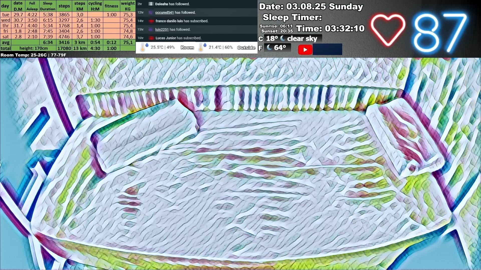Viewport: 481px width, 270px height.
Task: Click luis2251's avatar icon
Action: point(151,29)
